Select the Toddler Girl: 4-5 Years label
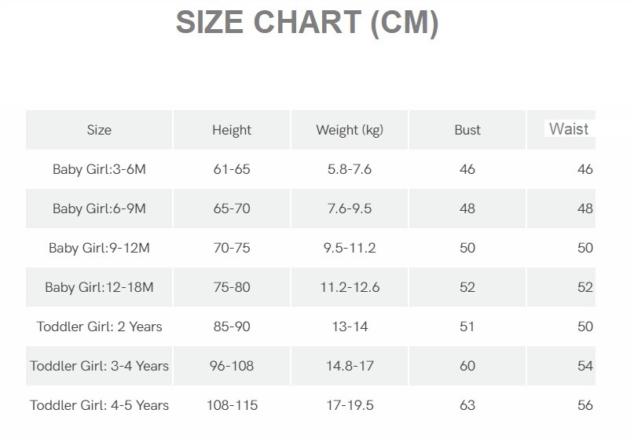Viewport: 634px width, 439px height. click(x=99, y=405)
